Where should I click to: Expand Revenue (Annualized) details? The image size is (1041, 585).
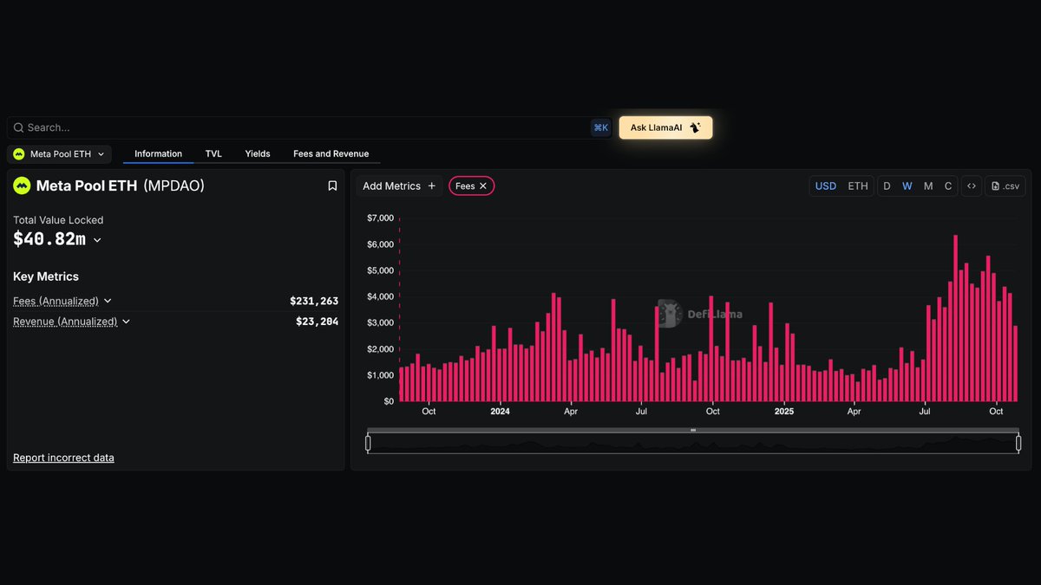tap(126, 322)
